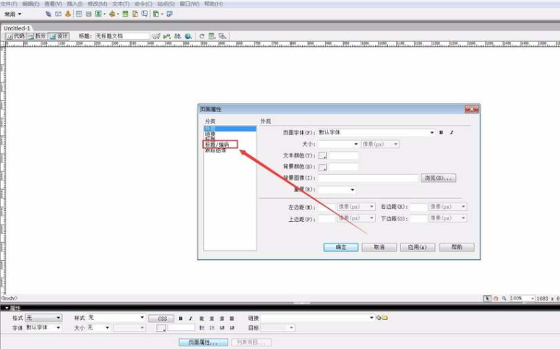Insert a table using the Insert bar icon
The width and height of the screenshot is (560, 349).
click(x=79, y=14)
